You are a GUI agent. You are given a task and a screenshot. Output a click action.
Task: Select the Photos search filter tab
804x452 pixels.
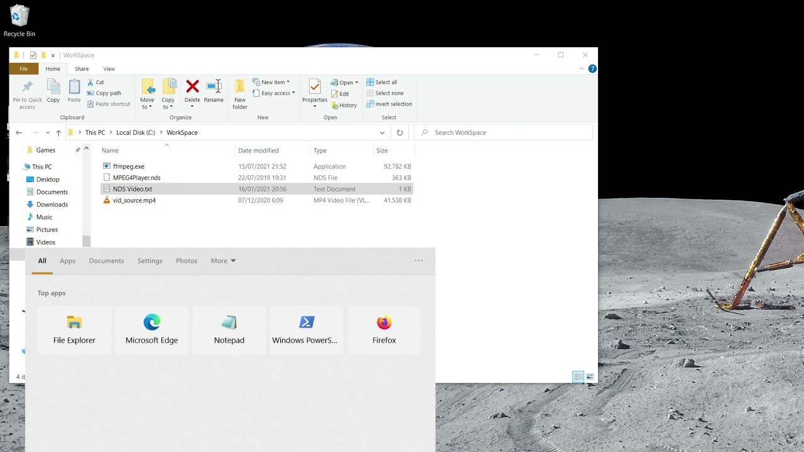[x=187, y=261]
